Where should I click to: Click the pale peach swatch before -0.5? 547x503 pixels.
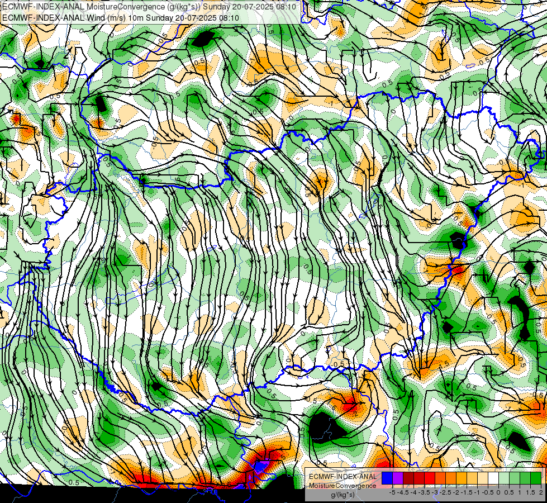coord(483,478)
